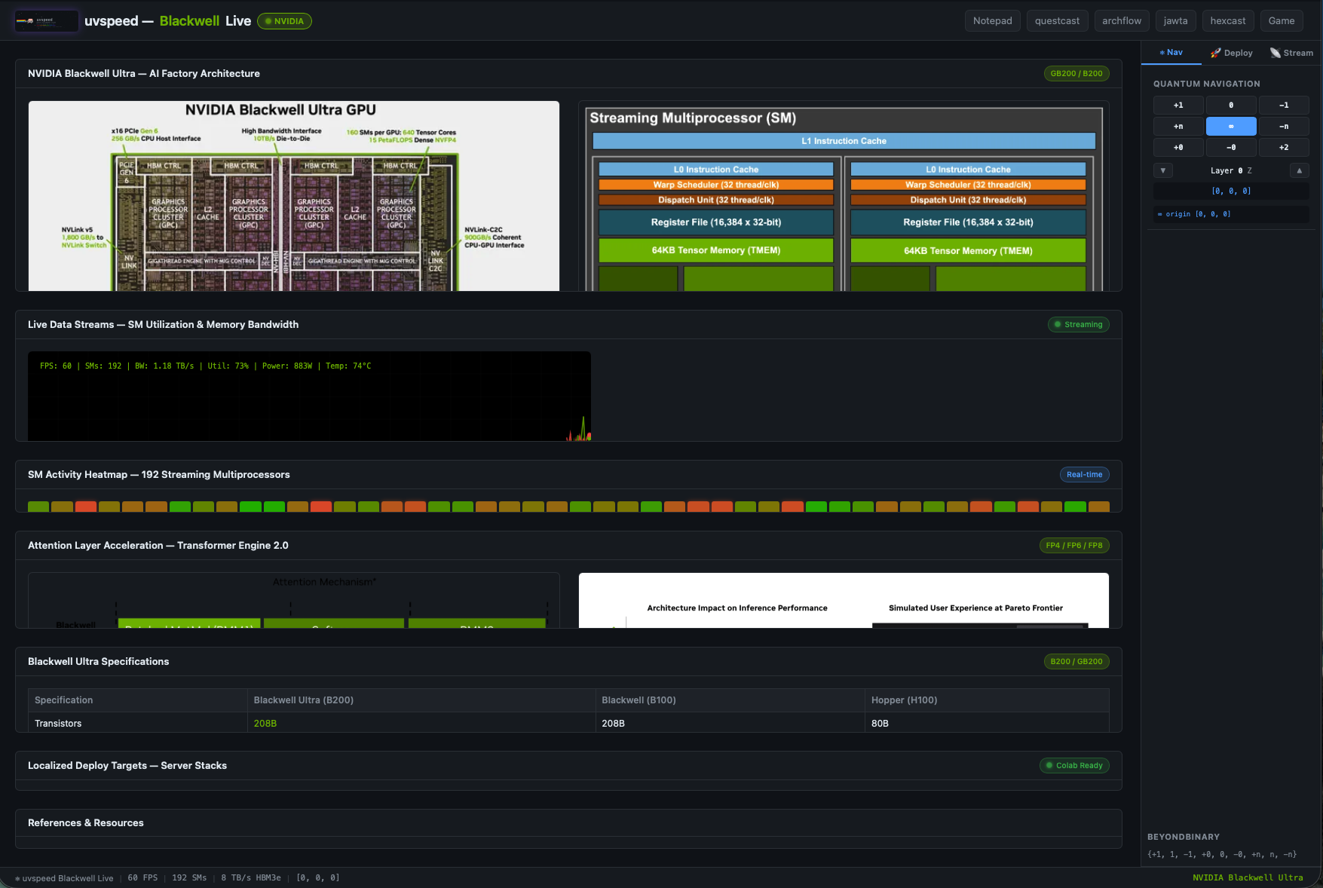
Task: Select the rocket Deploy panel icon
Action: tap(1214, 53)
